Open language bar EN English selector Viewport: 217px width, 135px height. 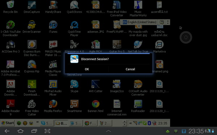(140, 22)
